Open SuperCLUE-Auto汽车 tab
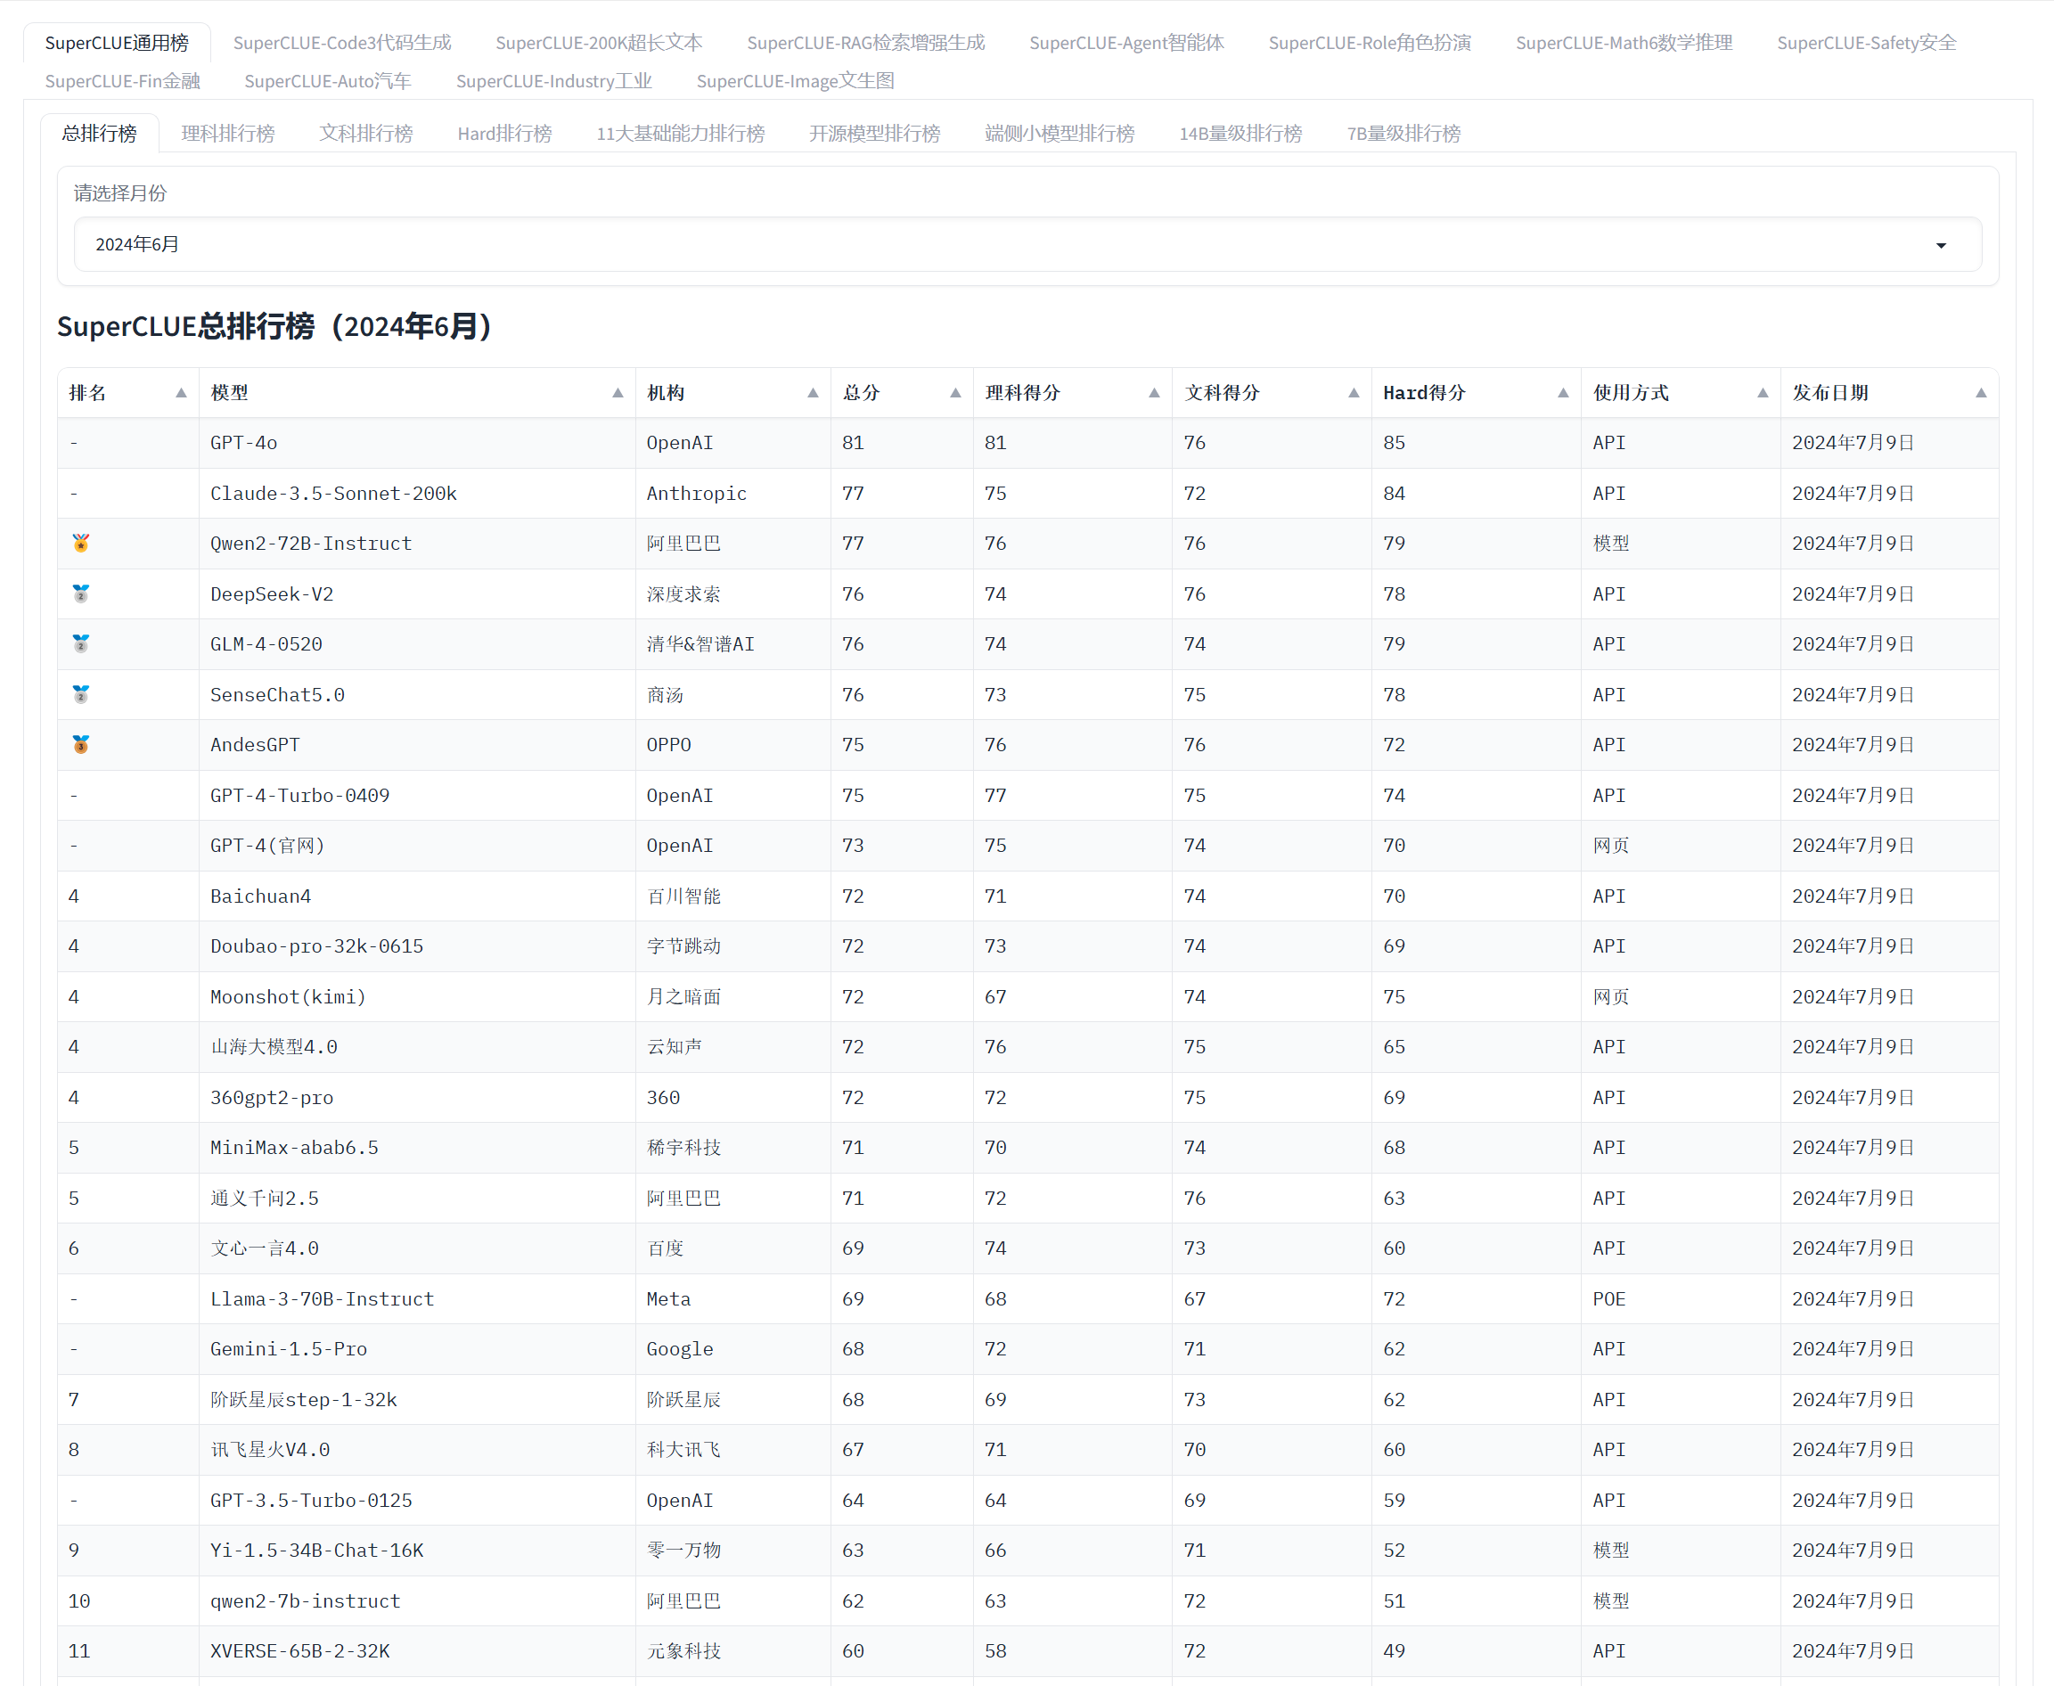The image size is (2054, 1686). [x=327, y=80]
